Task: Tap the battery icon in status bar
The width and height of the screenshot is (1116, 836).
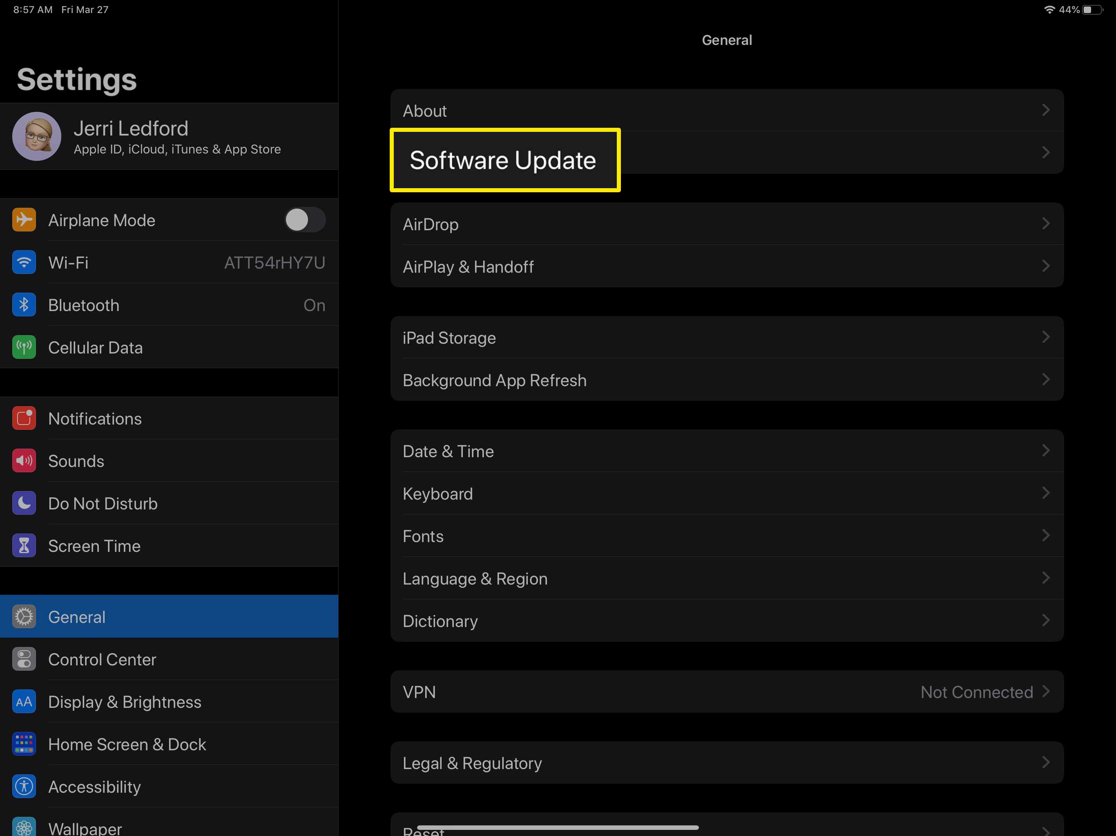Action: point(1092,9)
